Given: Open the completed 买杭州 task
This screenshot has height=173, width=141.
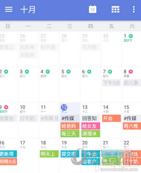Looking at the screenshot, I should [28, 55].
